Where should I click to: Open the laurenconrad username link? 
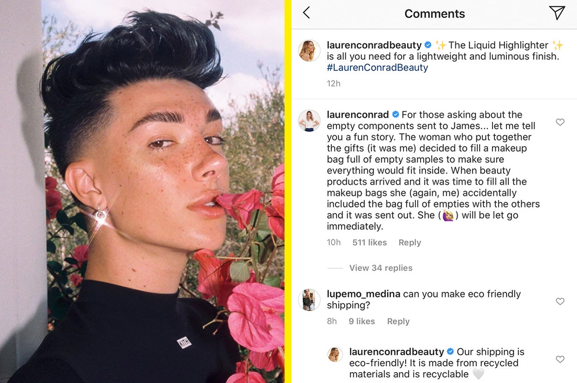click(358, 115)
